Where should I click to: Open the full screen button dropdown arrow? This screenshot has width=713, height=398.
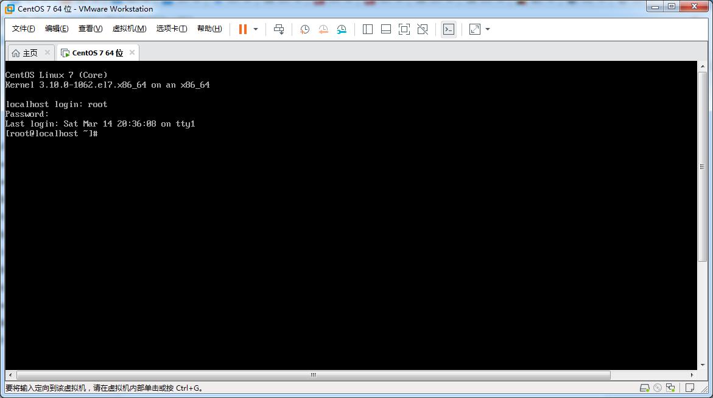487,29
